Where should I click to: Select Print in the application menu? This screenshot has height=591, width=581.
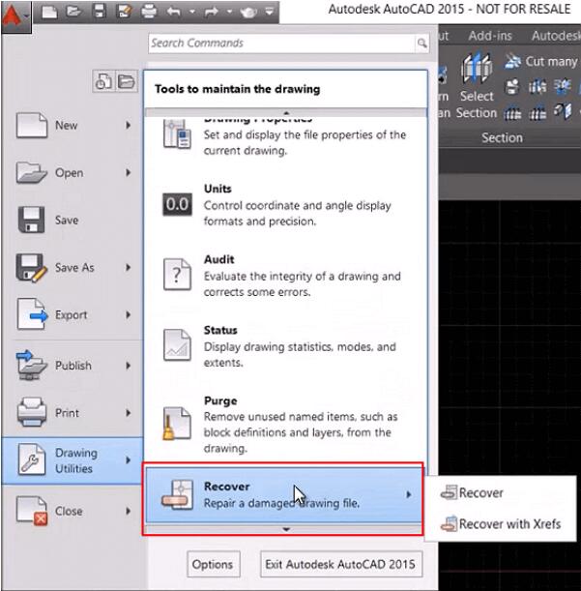pyautogui.click(x=73, y=413)
